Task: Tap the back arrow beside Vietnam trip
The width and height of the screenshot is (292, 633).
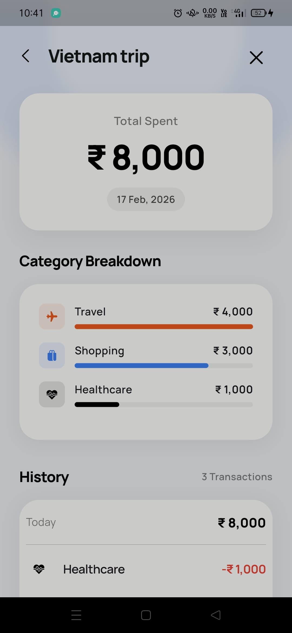Action: (26, 56)
